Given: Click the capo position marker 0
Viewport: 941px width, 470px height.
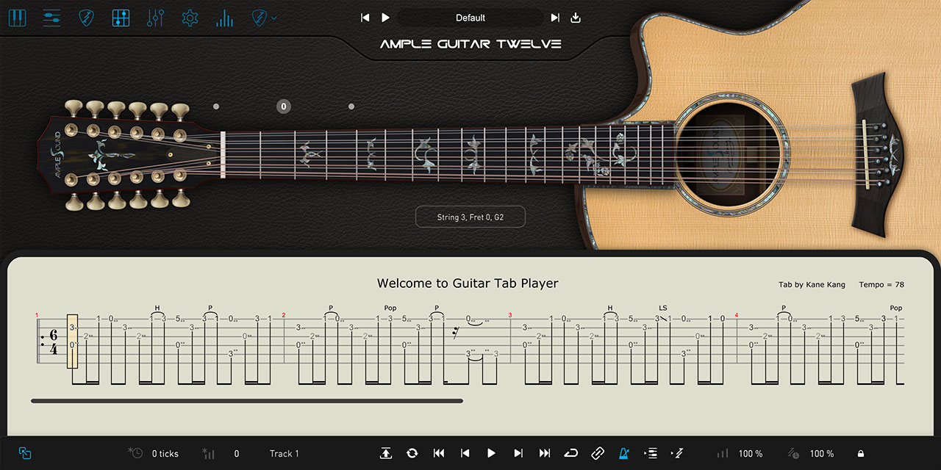Looking at the screenshot, I should [x=284, y=106].
